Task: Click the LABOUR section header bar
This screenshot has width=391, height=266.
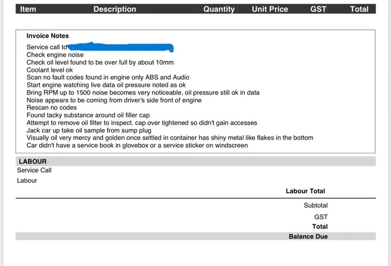Action: 195,161
